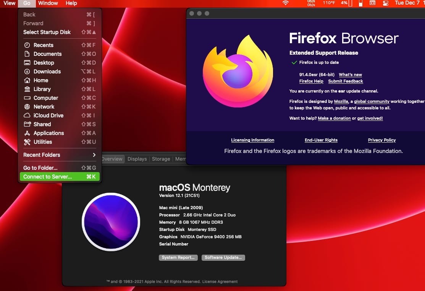The width and height of the screenshot is (425, 291).
Task: Click the network speed indicator in menu bar
Action: click(311, 3)
